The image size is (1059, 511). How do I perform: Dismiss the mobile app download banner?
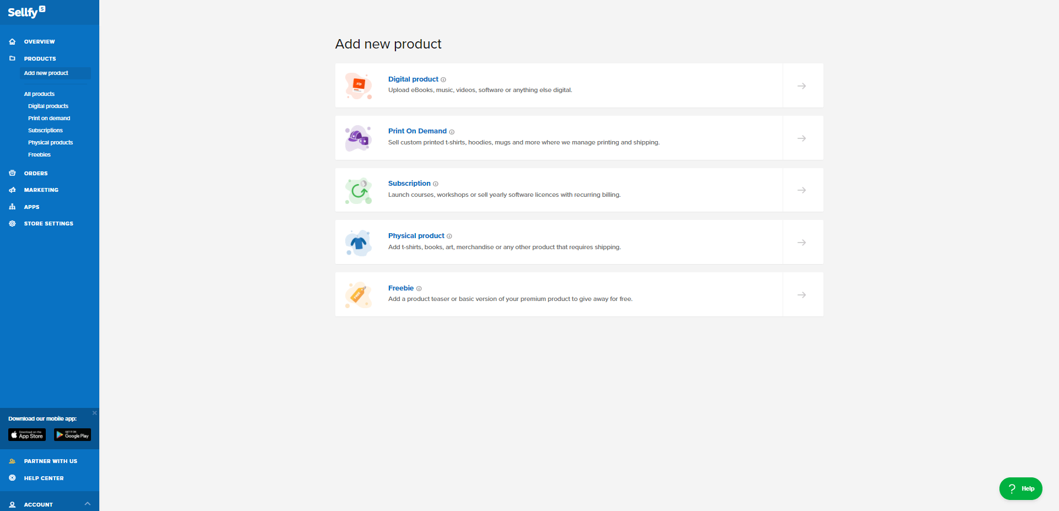pyautogui.click(x=94, y=413)
